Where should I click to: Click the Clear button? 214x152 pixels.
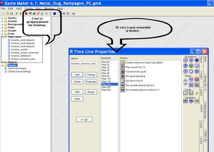tap(77, 99)
